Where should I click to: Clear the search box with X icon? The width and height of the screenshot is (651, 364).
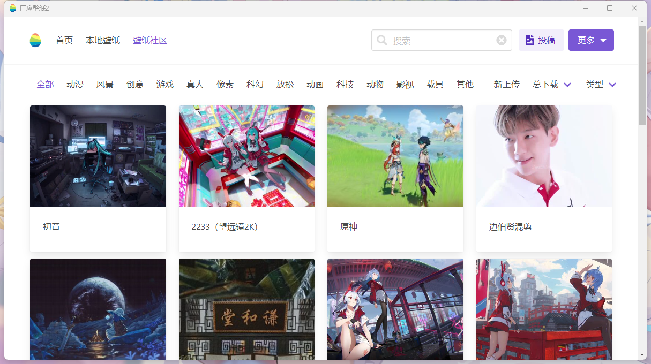[x=501, y=40]
